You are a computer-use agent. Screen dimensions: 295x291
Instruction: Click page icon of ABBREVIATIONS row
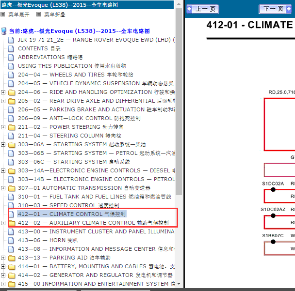point(11,57)
